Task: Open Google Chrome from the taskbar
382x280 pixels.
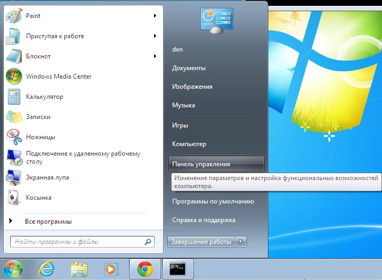Action: (145, 269)
